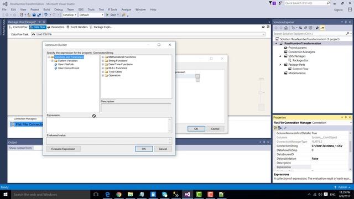Open Microsoft Edge from the taskbar
The width and height of the screenshot is (354, 199).
pyautogui.click(x=107, y=194)
